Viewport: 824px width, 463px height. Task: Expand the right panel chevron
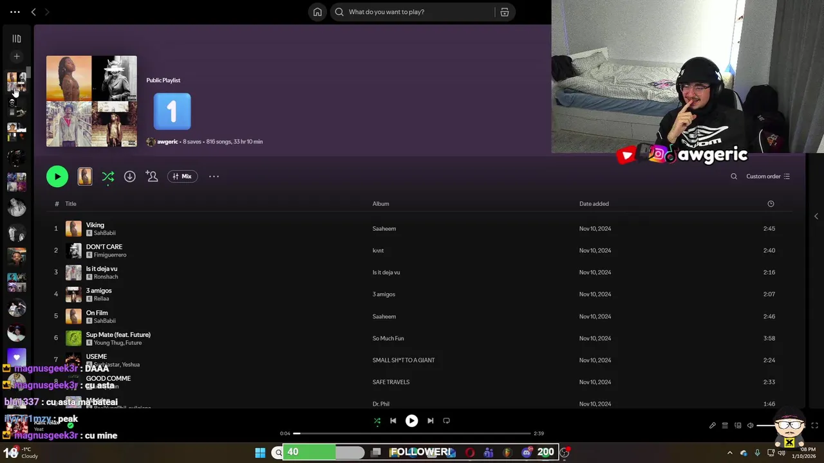(x=816, y=217)
